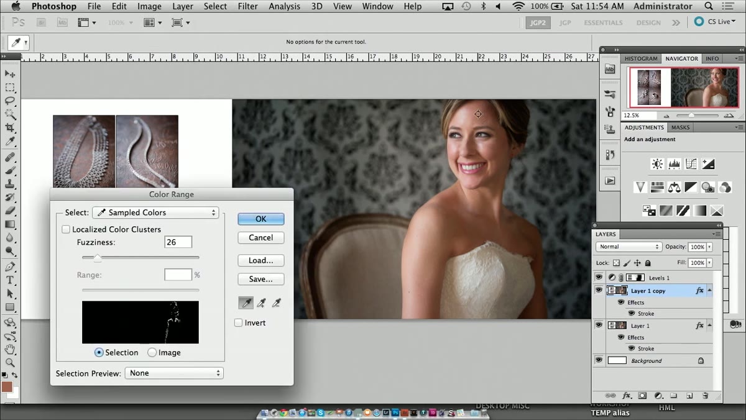The width and height of the screenshot is (746, 420).
Task: Choose the Selection radio button
Action: click(x=99, y=352)
